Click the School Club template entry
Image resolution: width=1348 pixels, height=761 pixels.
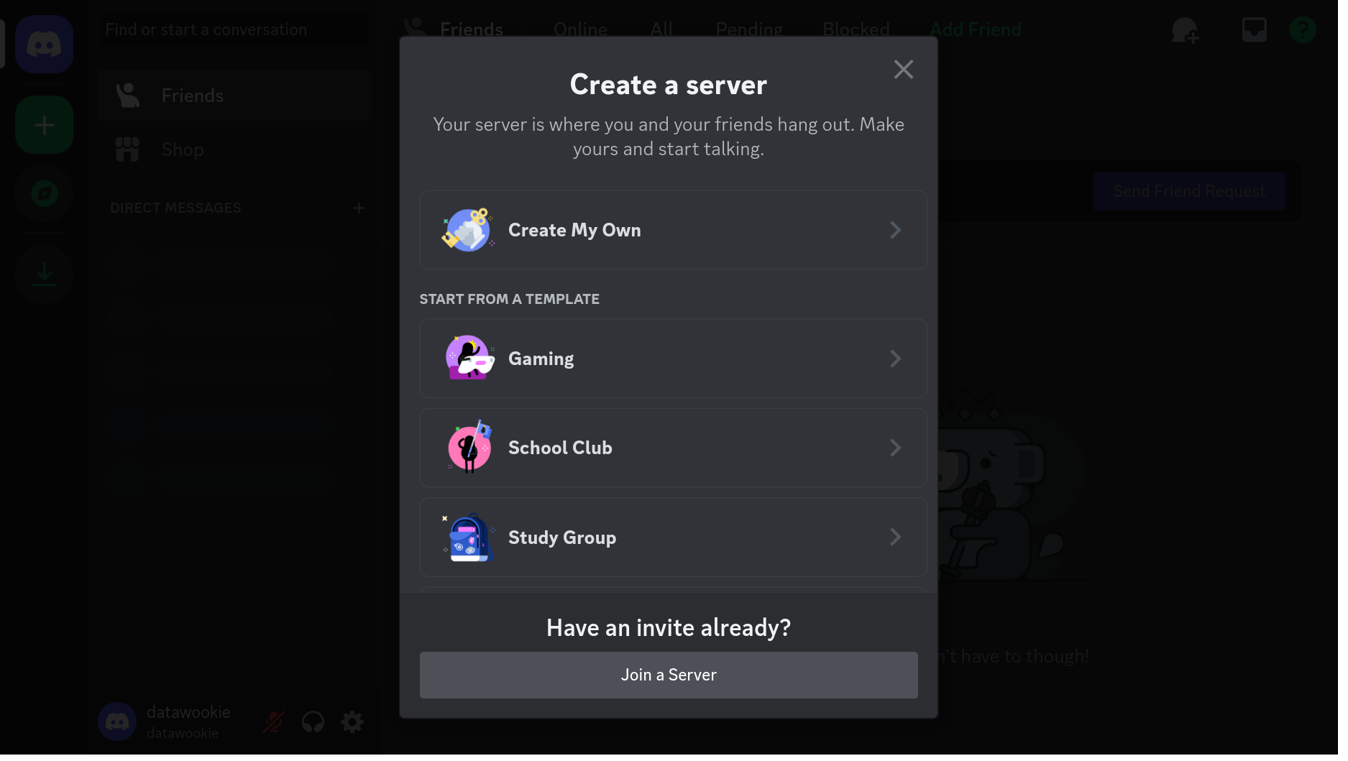point(673,447)
